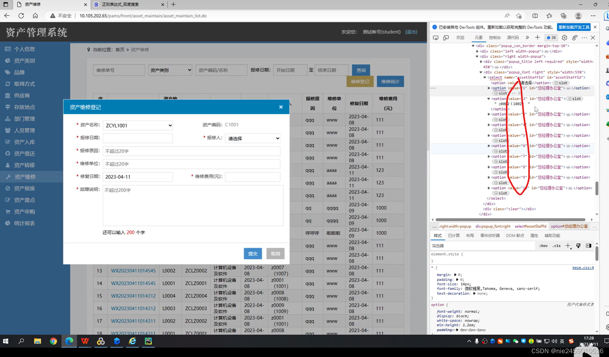Click the 查询 search button

coord(361,70)
